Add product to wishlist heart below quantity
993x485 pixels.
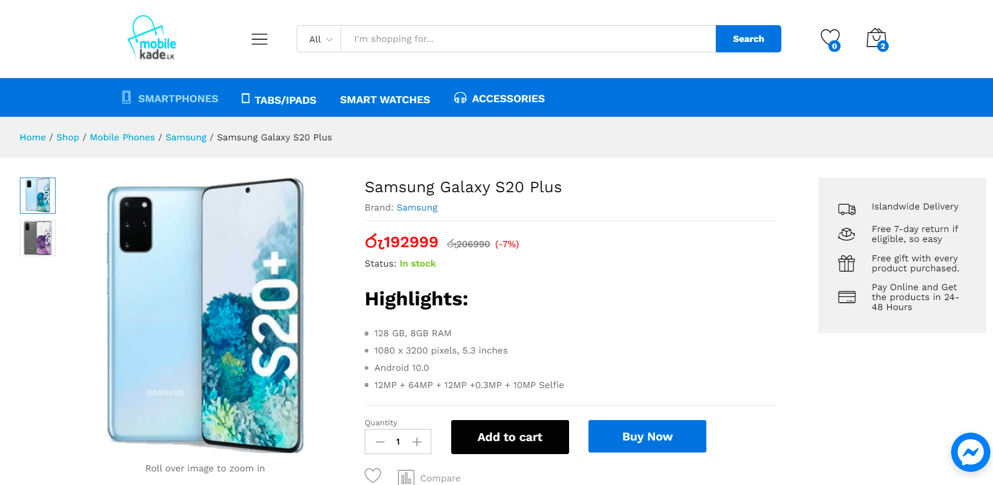point(373,476)
